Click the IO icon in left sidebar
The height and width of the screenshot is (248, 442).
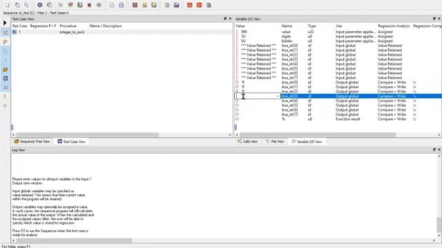[5, 87]
